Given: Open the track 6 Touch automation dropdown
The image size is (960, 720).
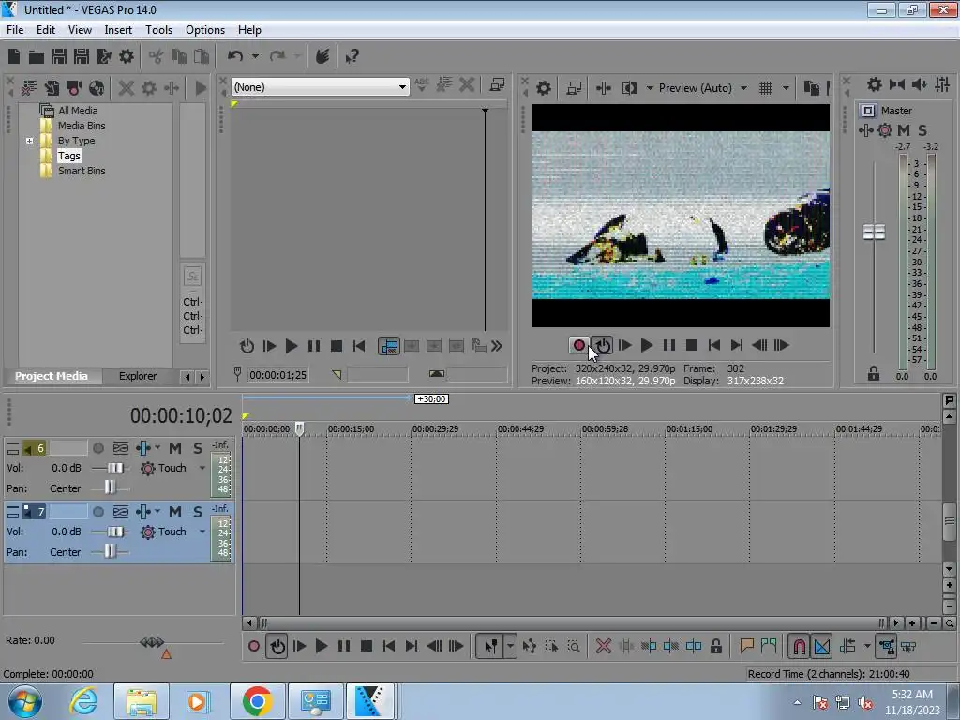Looking at the screenshot, I should point(202,469).
